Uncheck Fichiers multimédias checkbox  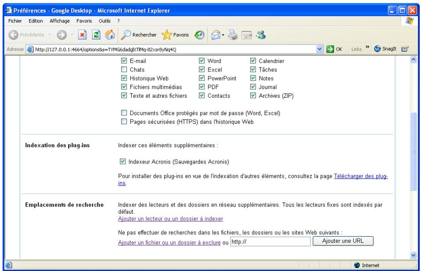point(124,87)
